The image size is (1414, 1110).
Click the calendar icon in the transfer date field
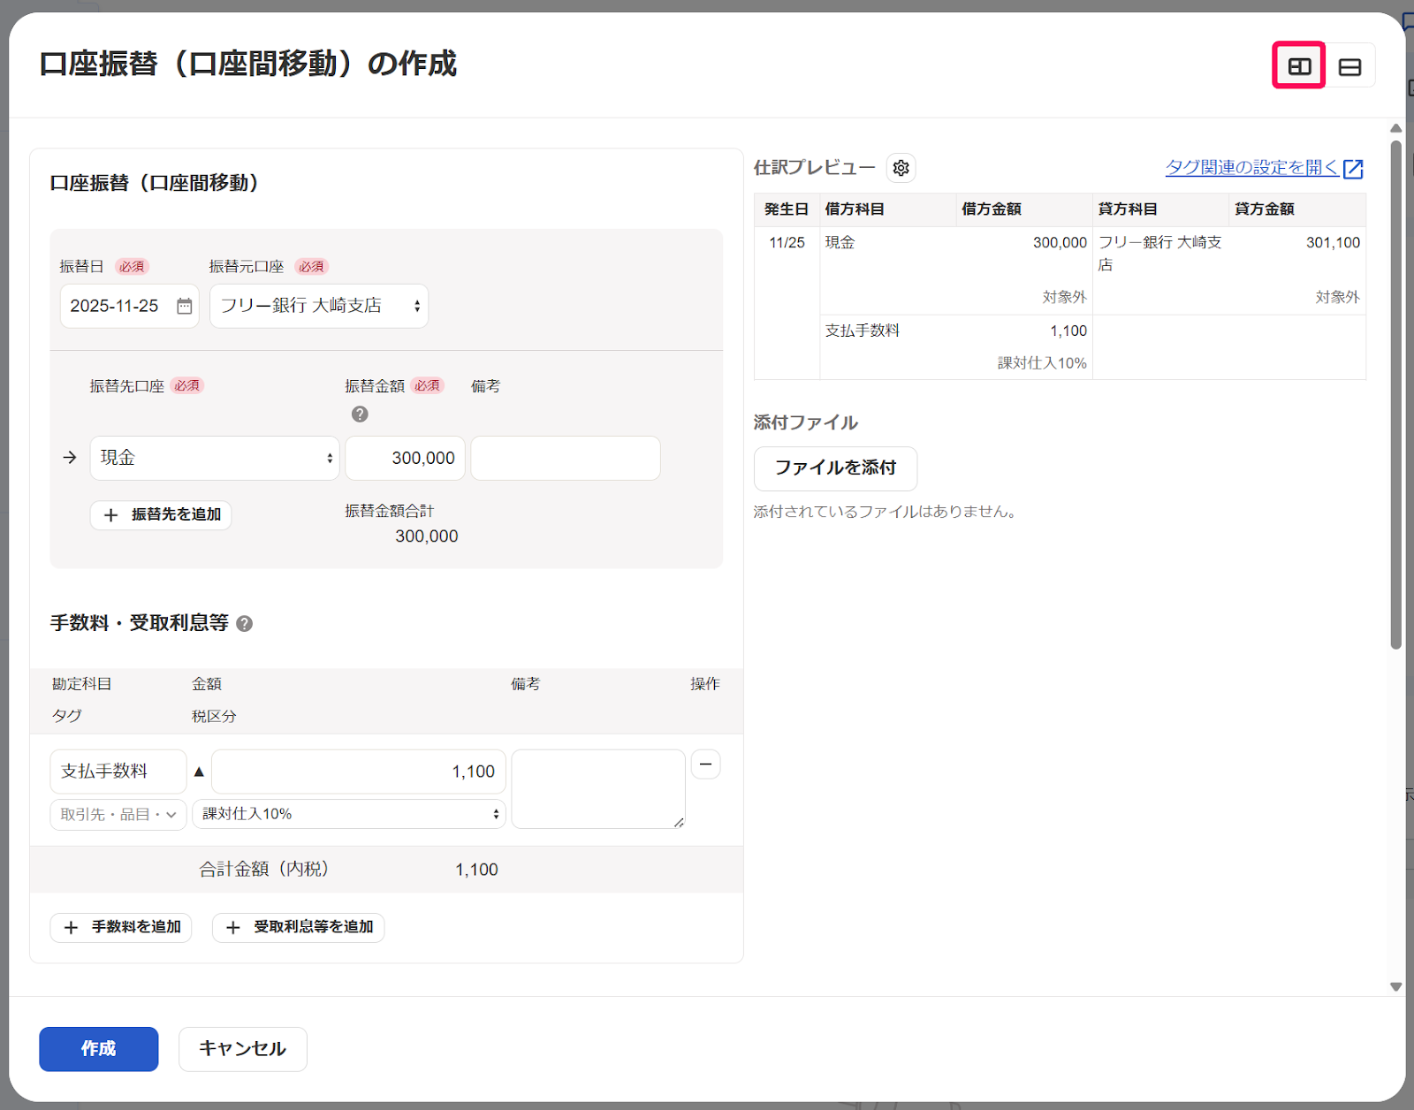[x=185, y=306]
